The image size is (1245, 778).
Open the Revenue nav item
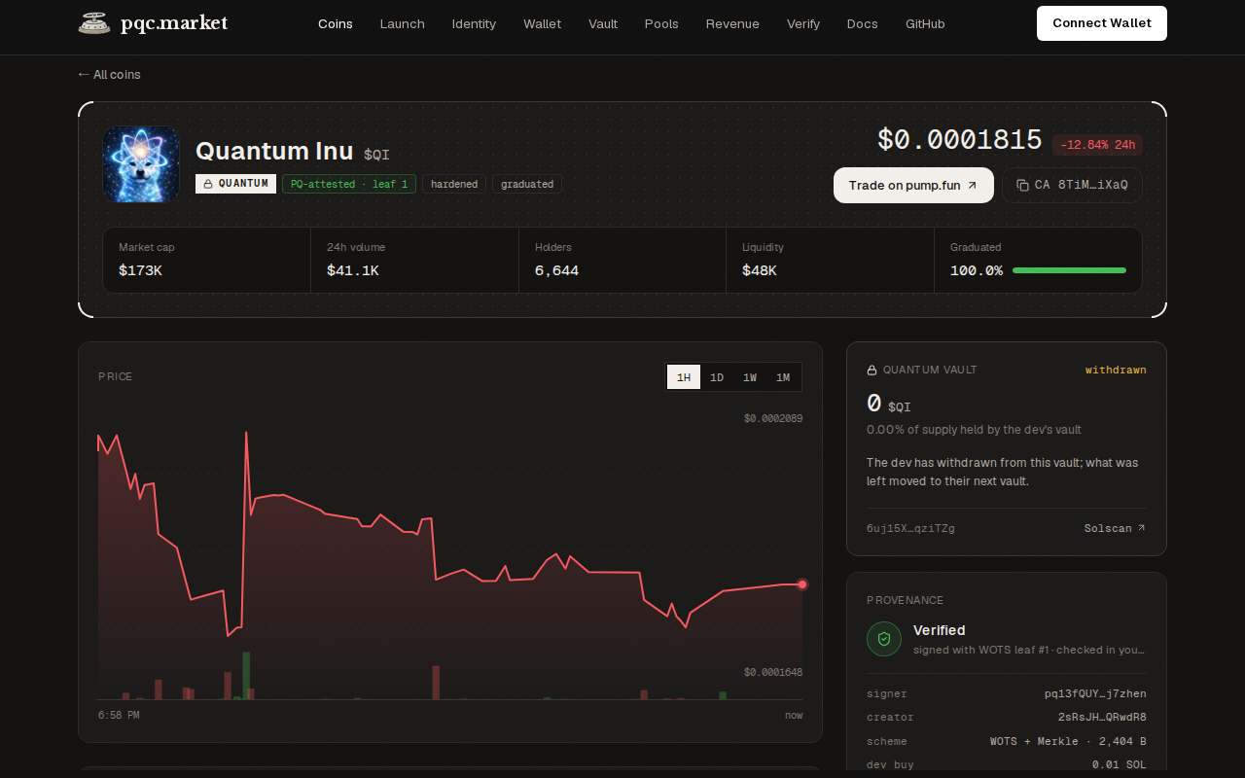point(732,23)
